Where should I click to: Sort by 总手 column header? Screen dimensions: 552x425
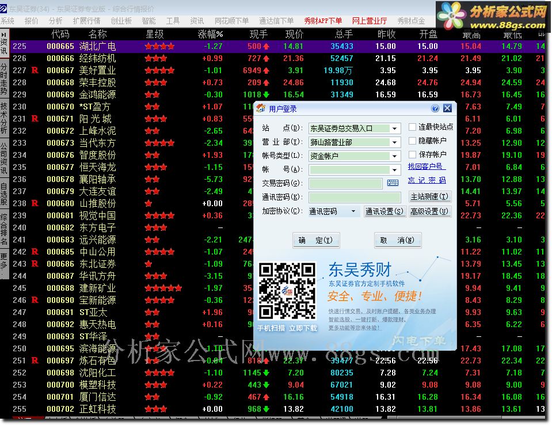(344, 34)
